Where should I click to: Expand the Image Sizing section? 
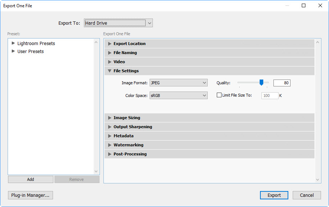pos(210,118)
